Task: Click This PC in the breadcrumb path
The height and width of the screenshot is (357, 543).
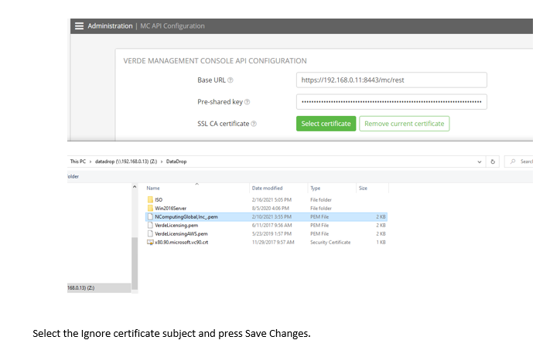Action: [78, 161]
